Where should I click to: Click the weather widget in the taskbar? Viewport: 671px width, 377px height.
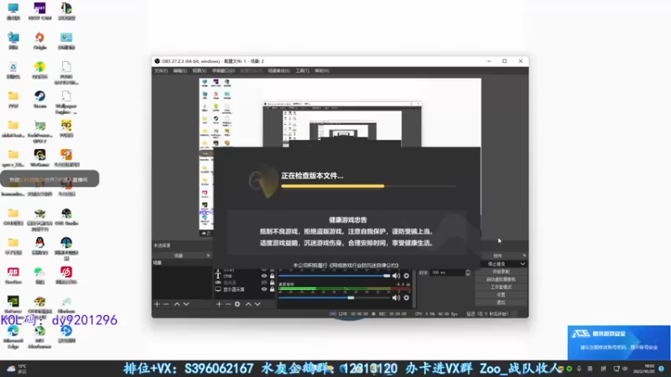[16, 369]
